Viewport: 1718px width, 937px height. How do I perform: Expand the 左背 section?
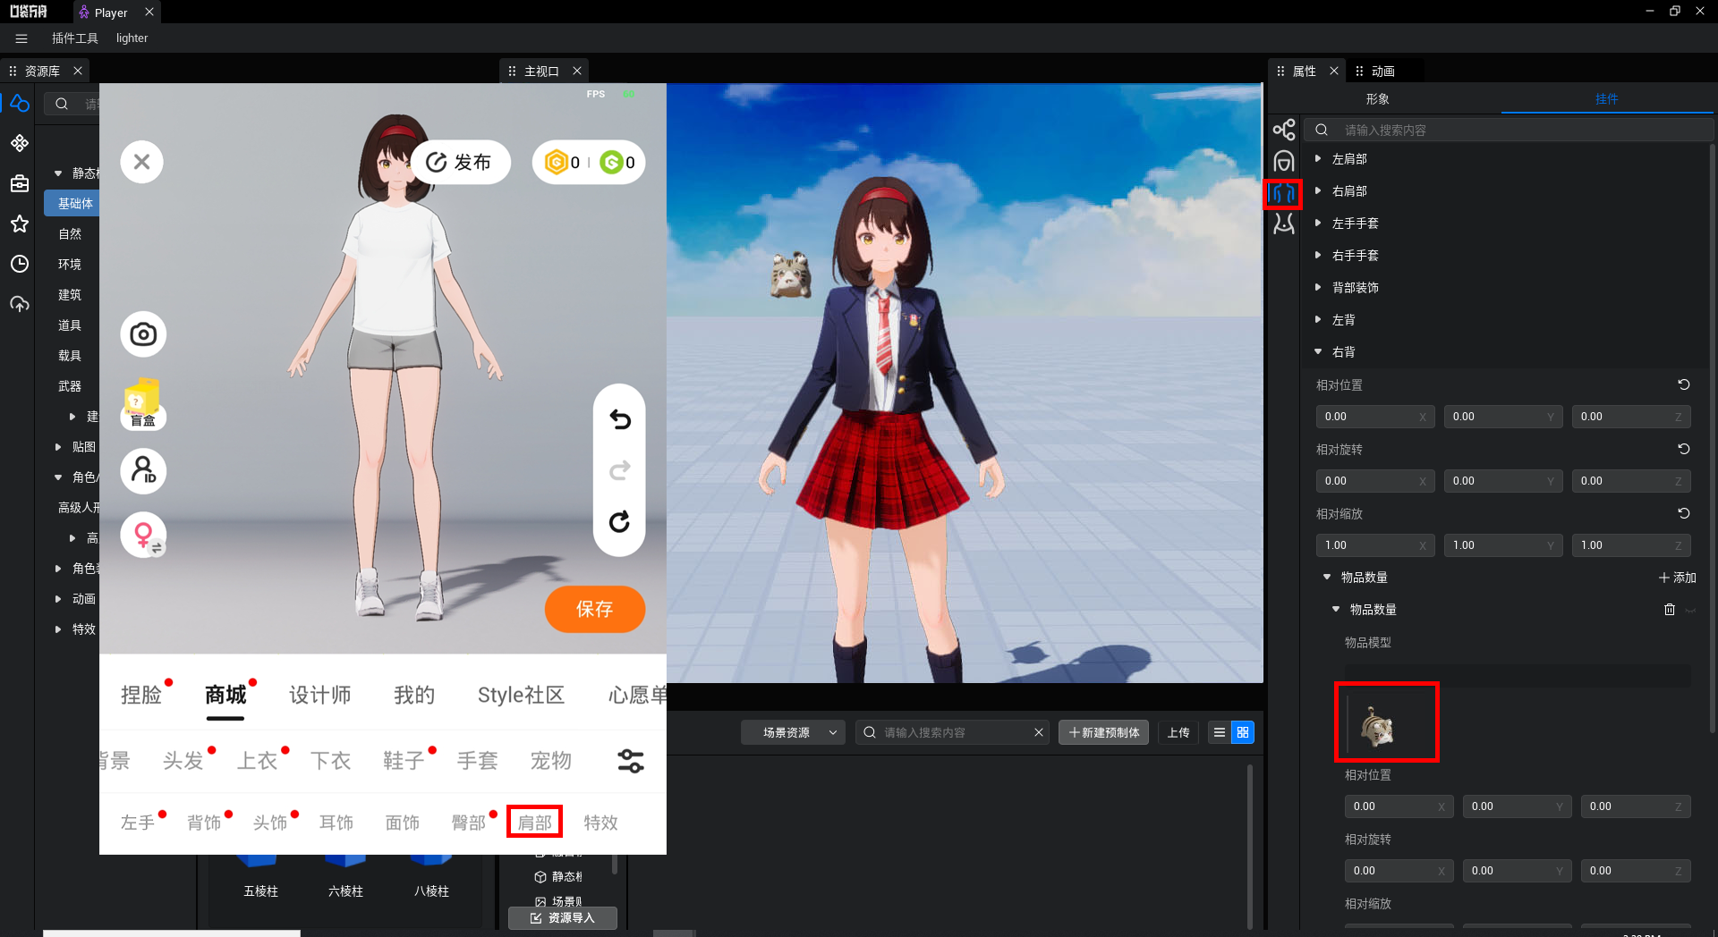tap(1318, 319)
